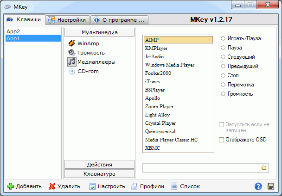Select the Предыдущий radio button
The image size is (282, 196).
[223, 66]
